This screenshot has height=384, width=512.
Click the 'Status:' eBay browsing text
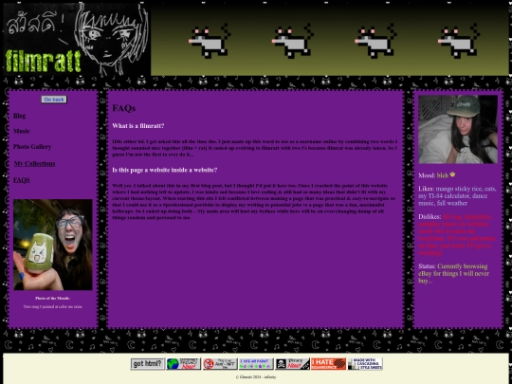point(453,273)
